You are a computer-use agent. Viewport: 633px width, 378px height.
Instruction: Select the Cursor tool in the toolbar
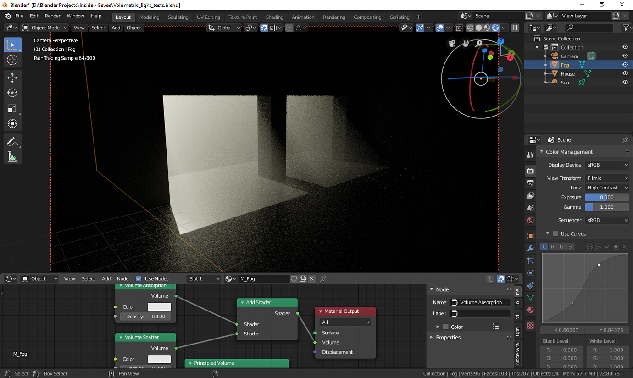click(x=12, y=60)
